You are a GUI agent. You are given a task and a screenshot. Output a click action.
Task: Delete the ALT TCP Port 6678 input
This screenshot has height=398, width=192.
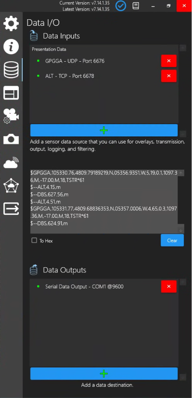[169, 76]
